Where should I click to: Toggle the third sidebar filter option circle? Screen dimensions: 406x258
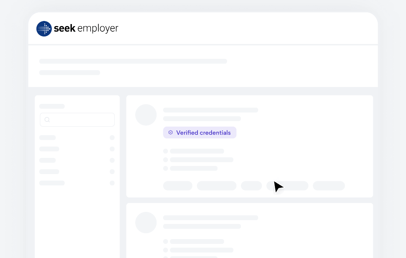pos(112,160)
